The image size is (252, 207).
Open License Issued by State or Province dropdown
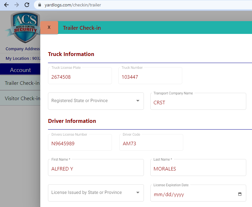tap(96, 193)
